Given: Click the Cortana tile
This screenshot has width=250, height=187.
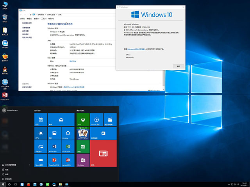Looking at the screenshot, I should (67, 134).
